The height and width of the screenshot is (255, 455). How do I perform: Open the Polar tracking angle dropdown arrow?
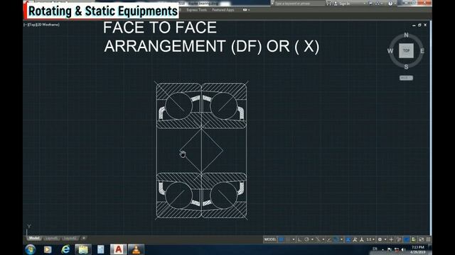[x=312, y=239]
